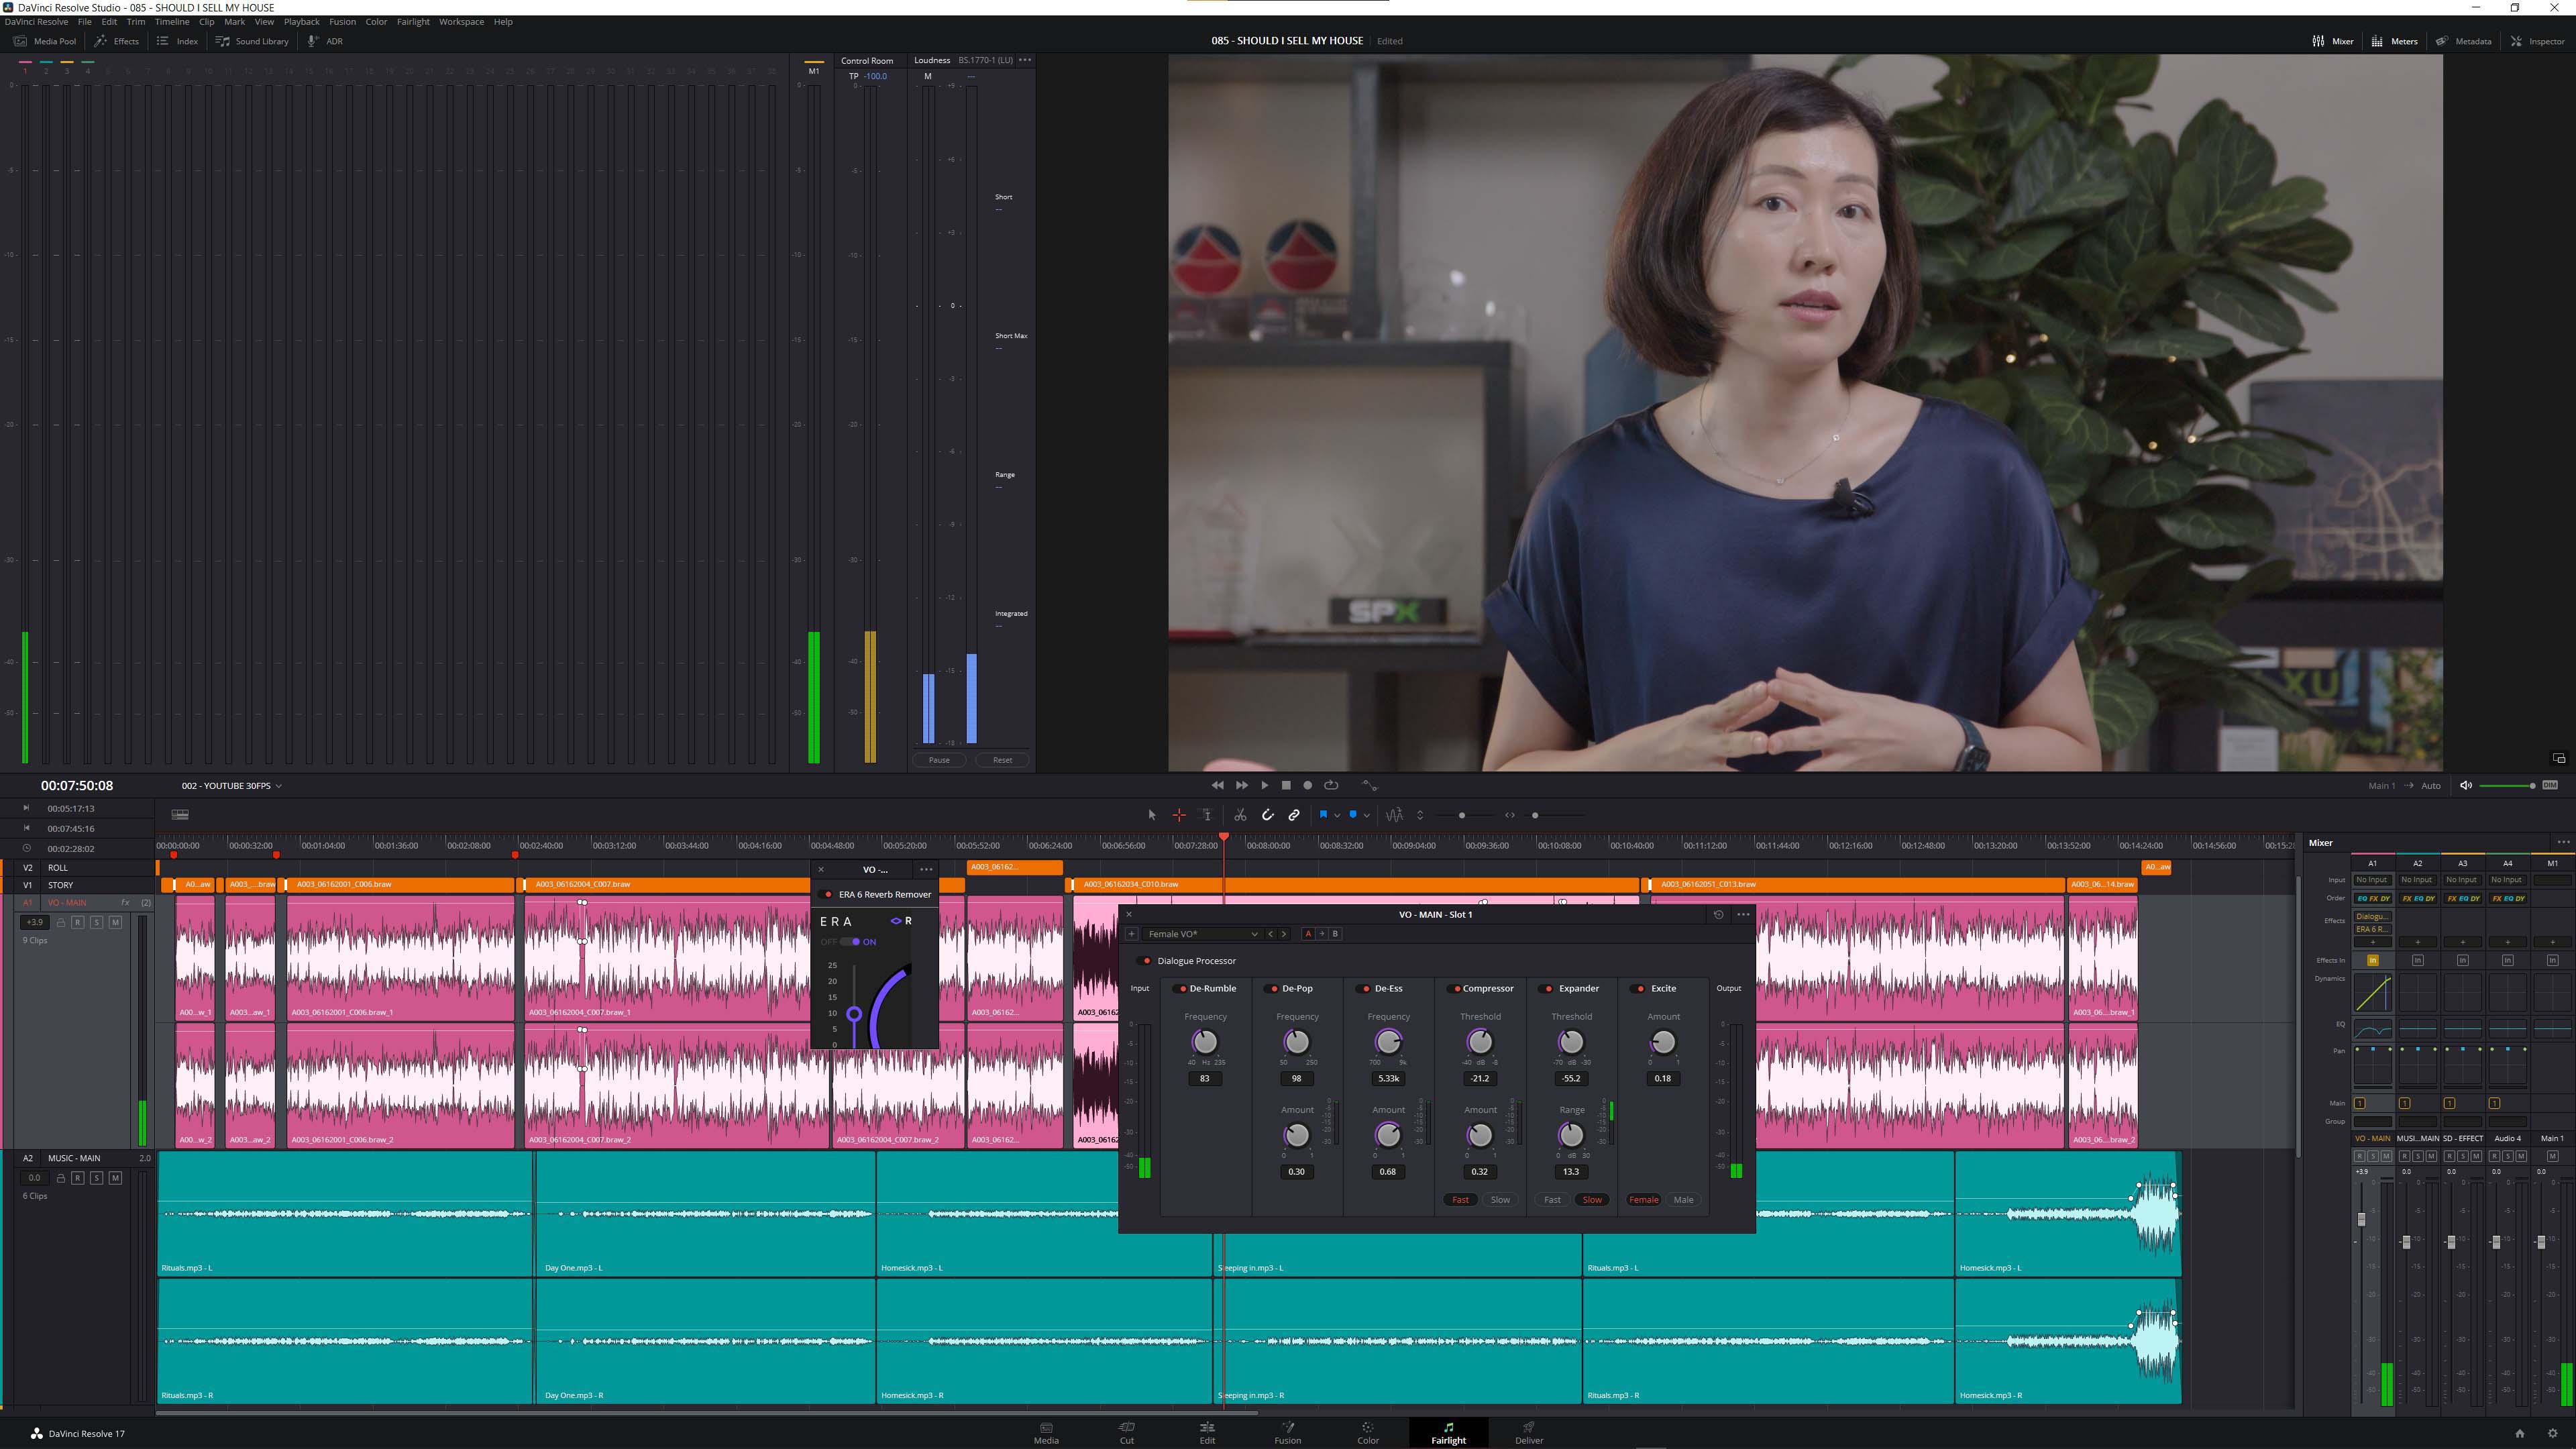Toggle the transient detection waveform icon
This screenshot has width=2576, height=1449.
[1394, 815]
